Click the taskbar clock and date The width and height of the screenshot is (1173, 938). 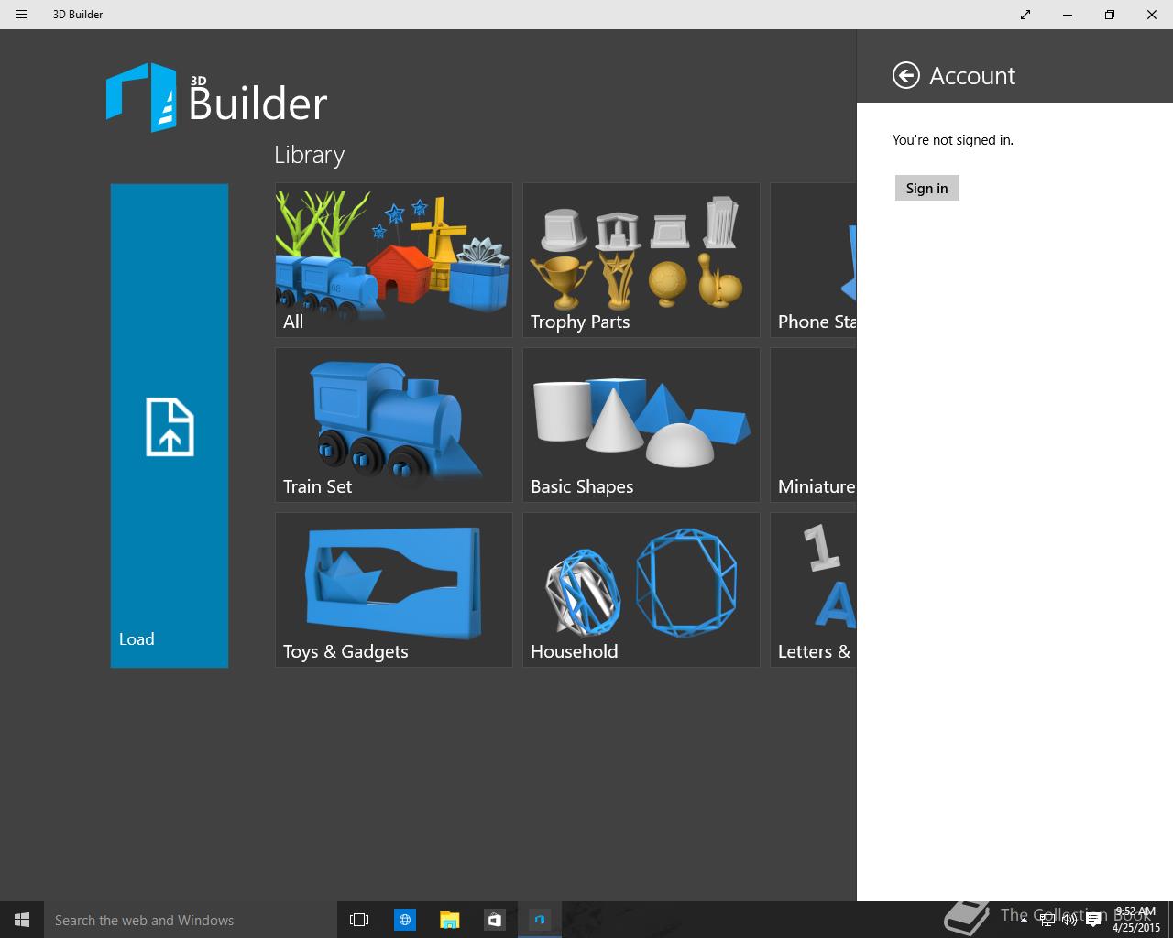coord(1135,920)
